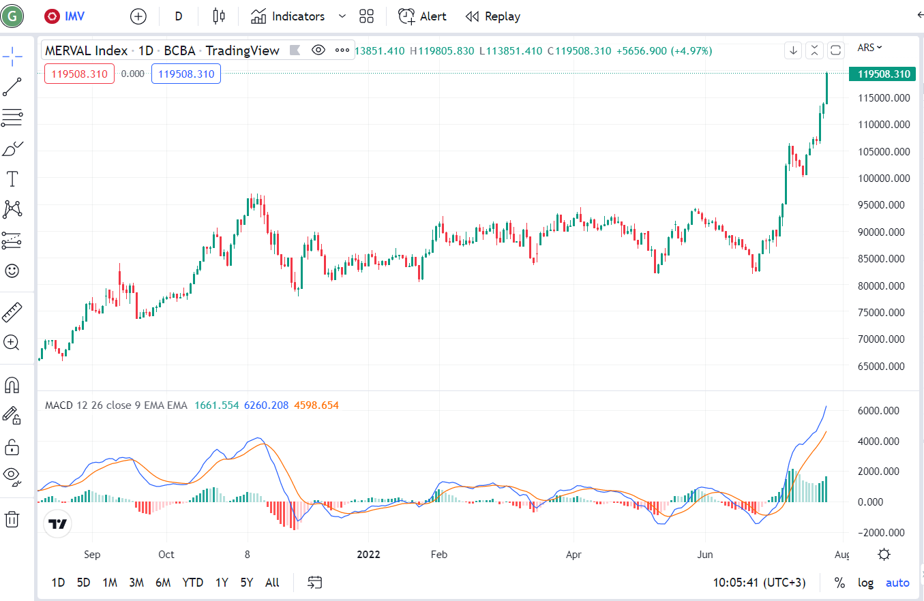Start bar Replay mode

click(493, 16)
